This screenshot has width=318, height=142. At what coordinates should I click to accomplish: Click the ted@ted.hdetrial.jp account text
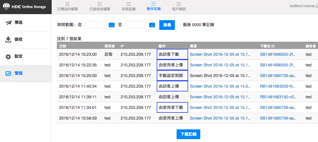tap(304, 6)
